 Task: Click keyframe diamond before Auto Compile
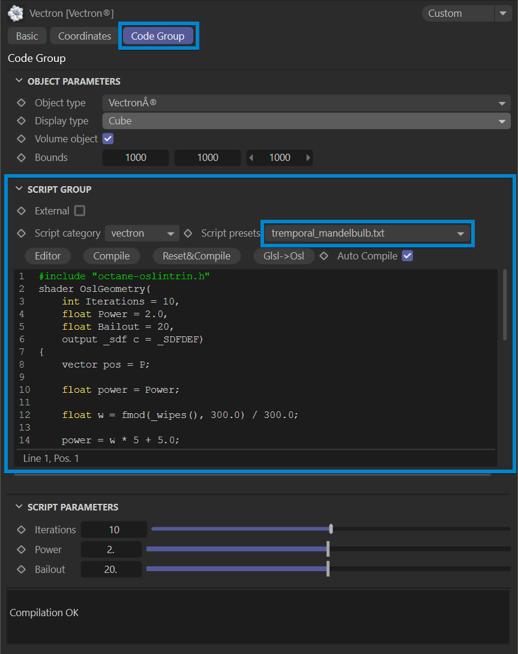[x=325, y=256]
